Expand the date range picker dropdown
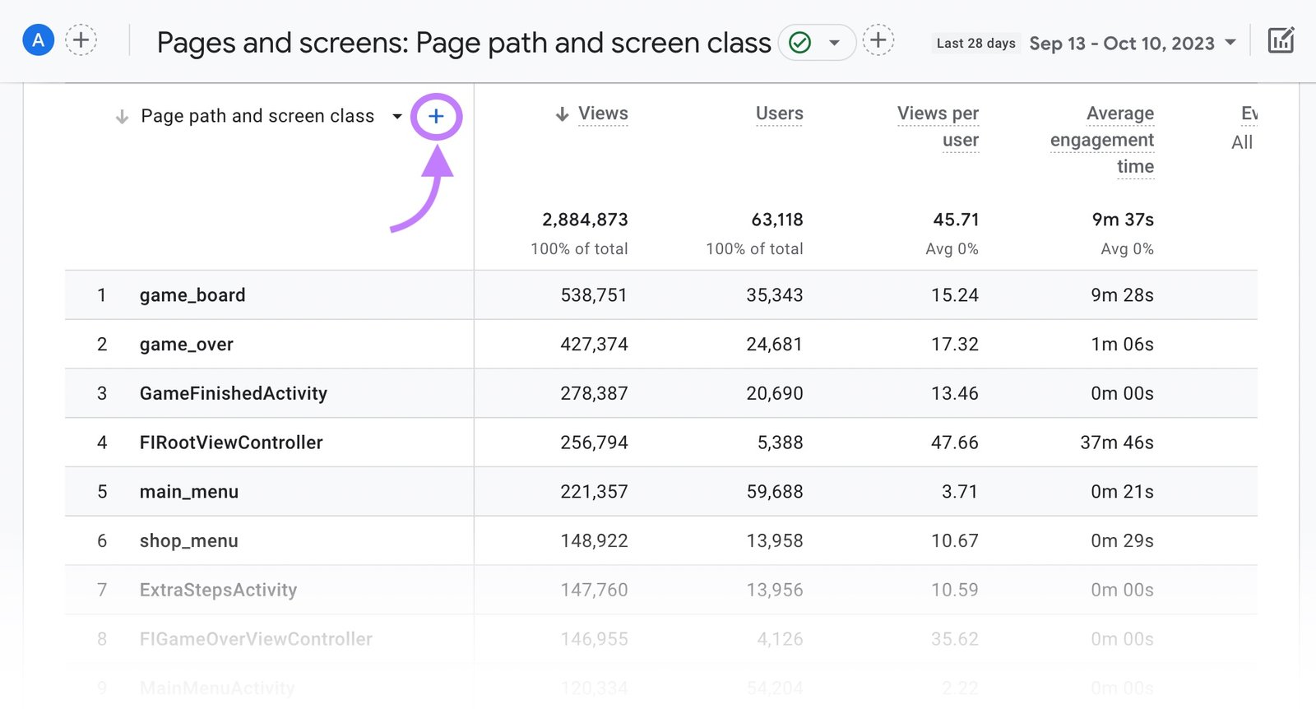The image size is (1316, 709). (1230, 43)
